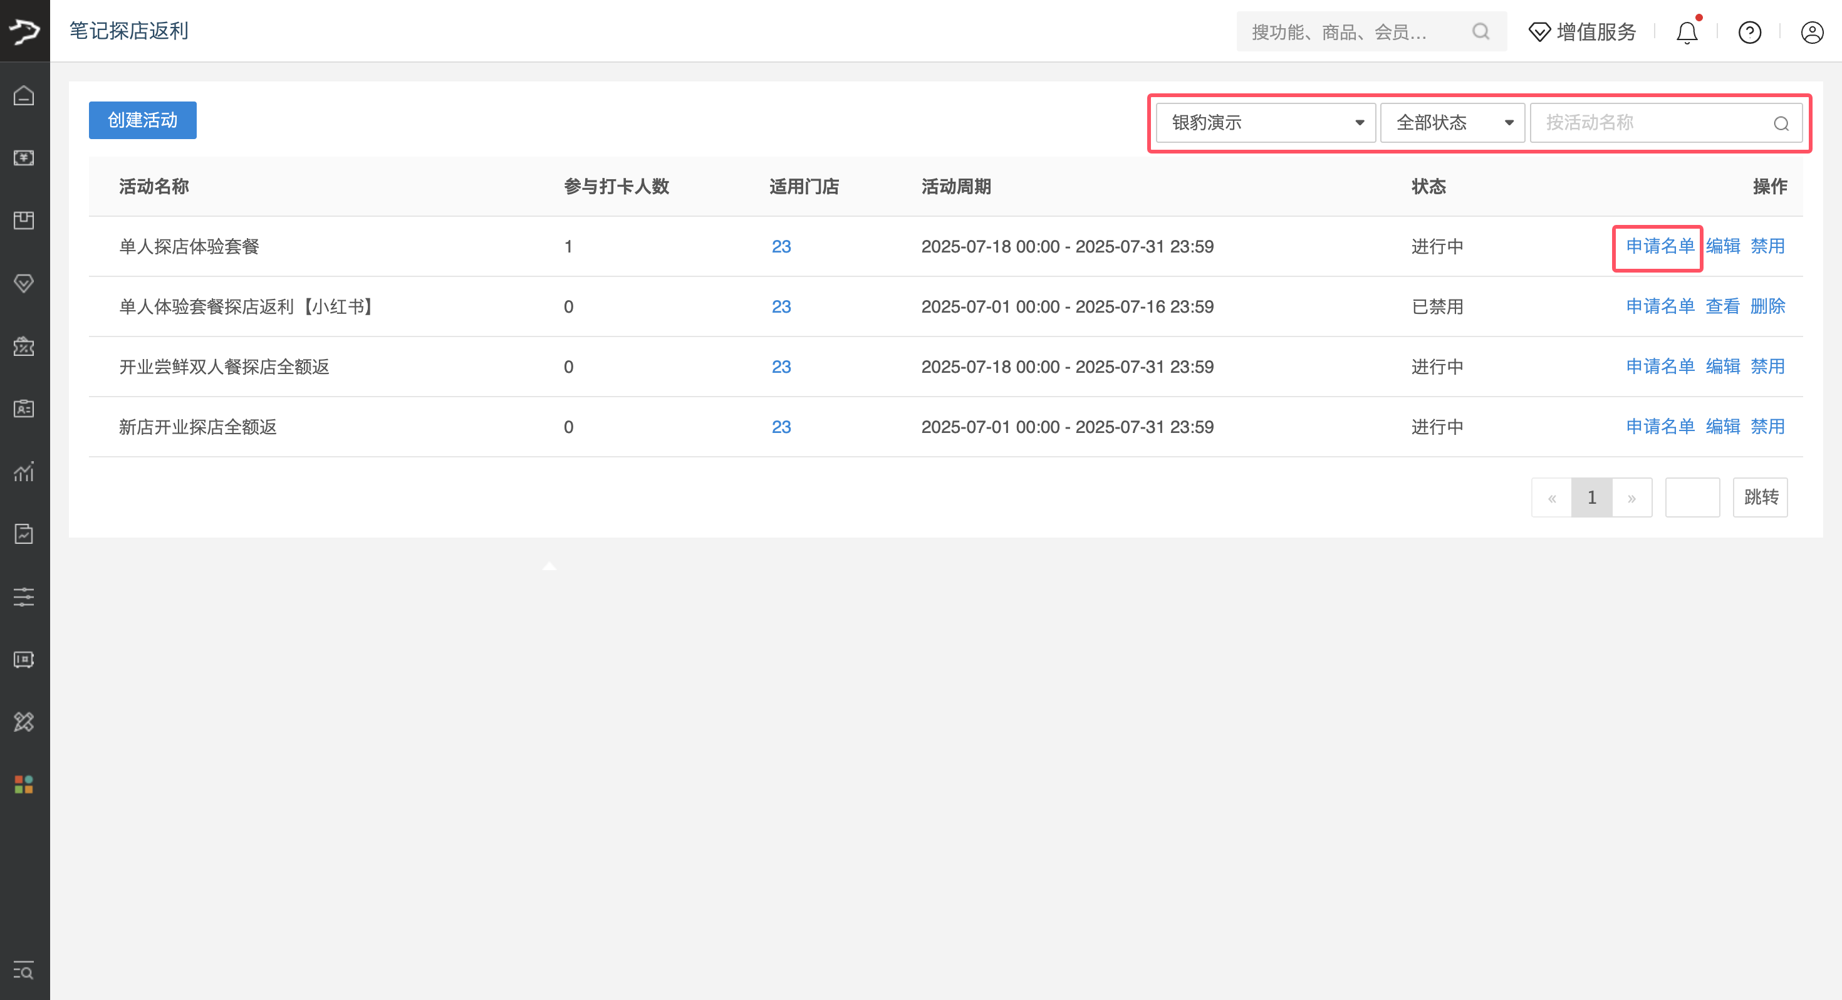
Task: Click the 新店开业探店全额返 activity name
Action: point(197,427)
